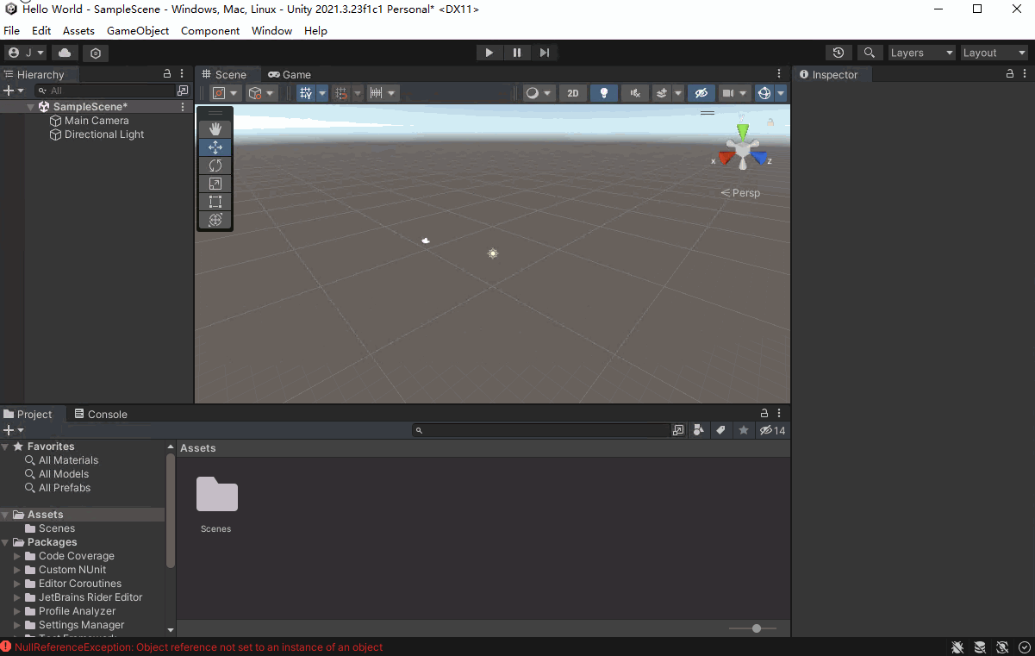1035x656 pixels.
Task: Open the Layout dropdown
Action: (x=994, y=53)
